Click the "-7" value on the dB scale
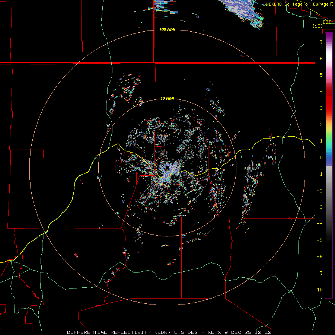The height and width of the screenshot is (335, 335). (320, 273)
